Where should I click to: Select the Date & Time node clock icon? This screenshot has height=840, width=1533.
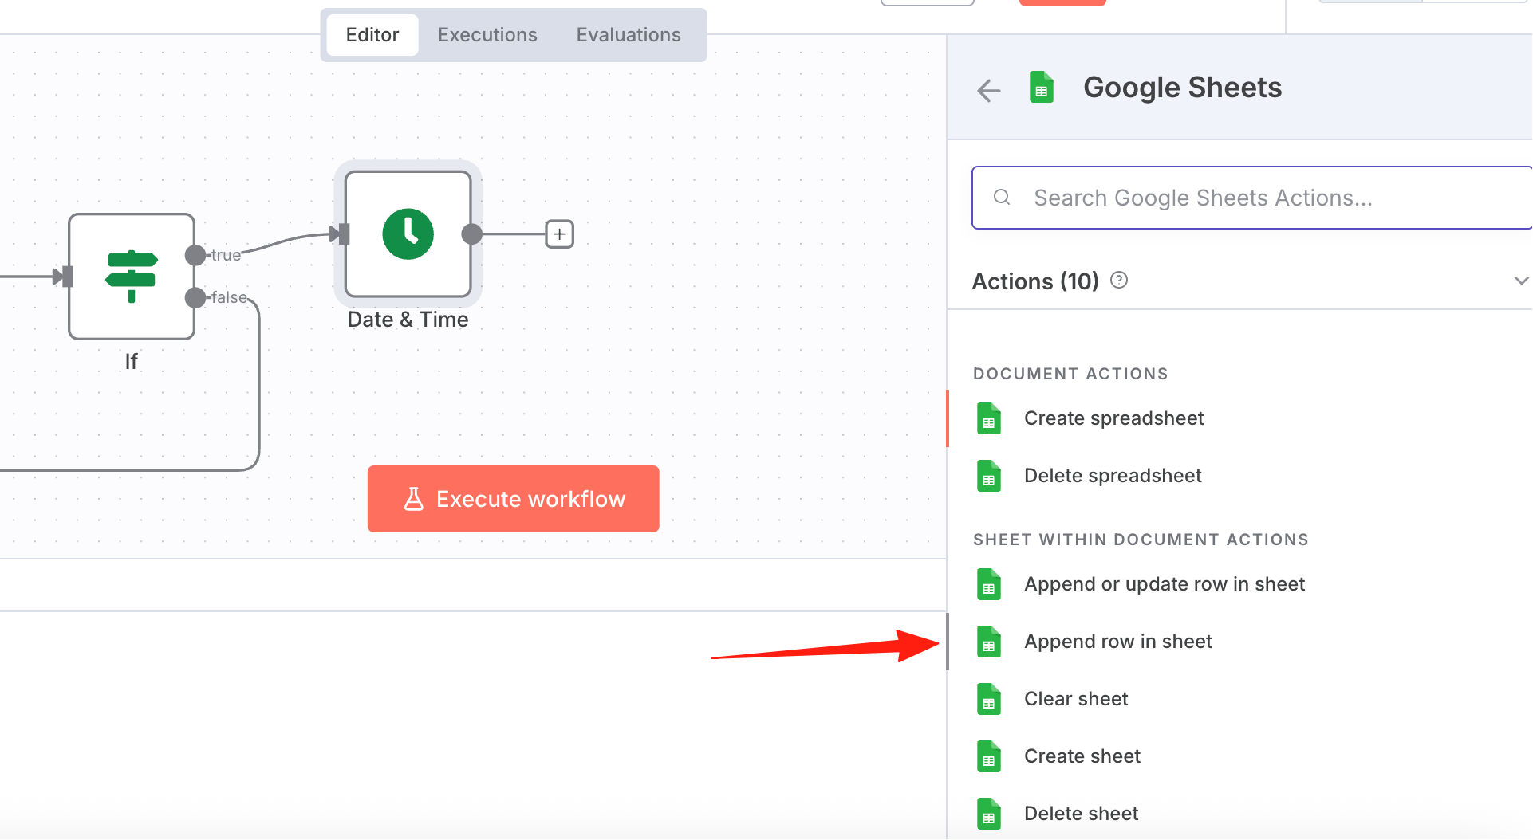pos(408,234)
